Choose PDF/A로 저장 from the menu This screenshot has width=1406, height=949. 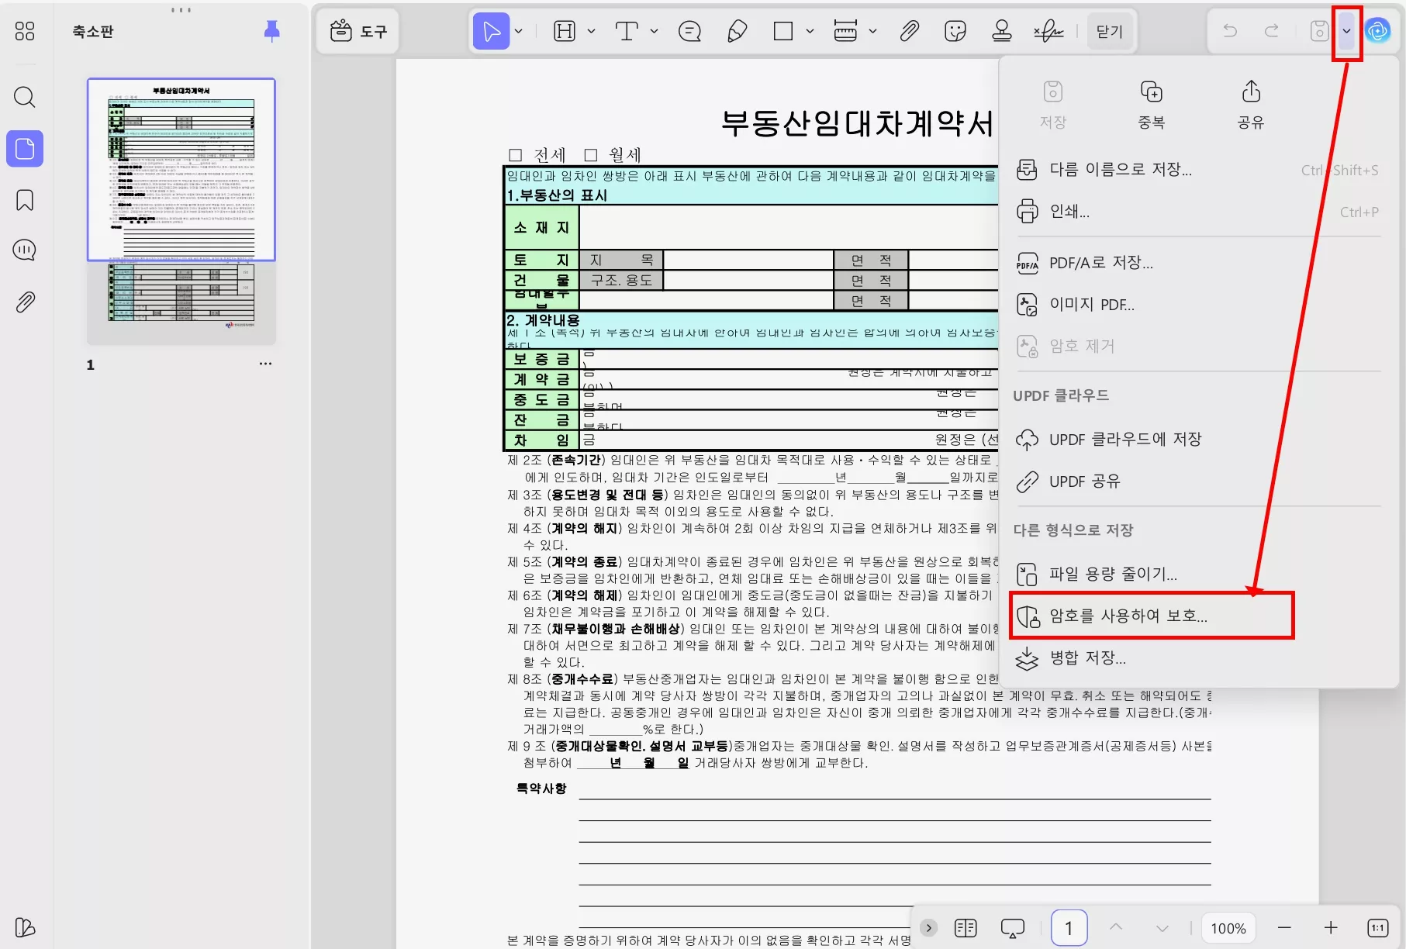1104,263
